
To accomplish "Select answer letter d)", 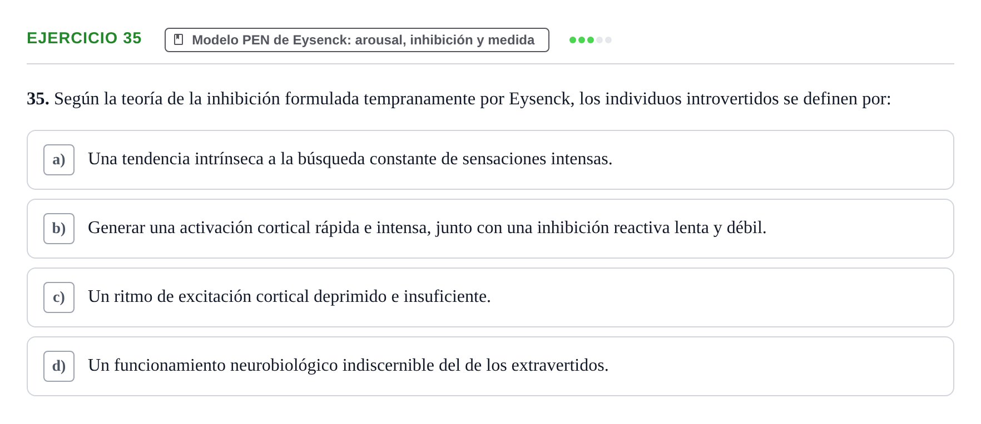I will click(x=59, y=366).
